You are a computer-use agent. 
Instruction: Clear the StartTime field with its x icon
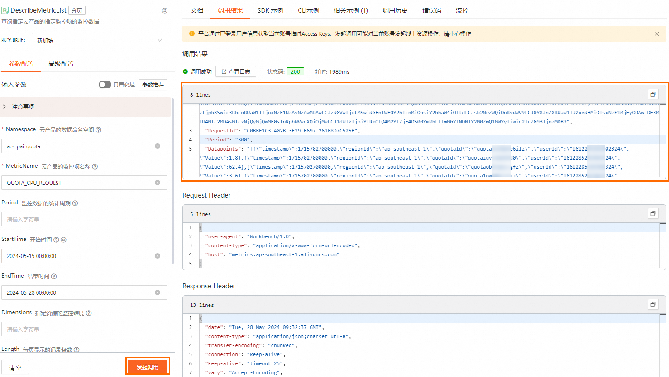coord(158,256)
